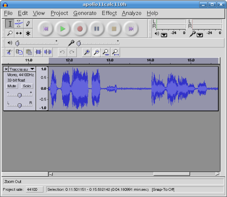Screen dimensions: 227x197
Task: Click the Cut scissors icon
Action: click(9, 52)
